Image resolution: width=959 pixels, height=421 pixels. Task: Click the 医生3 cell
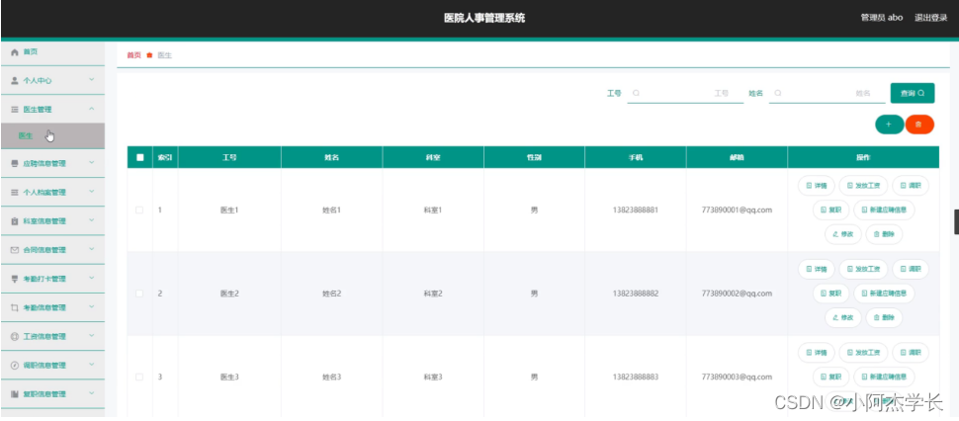click(229, 377)
